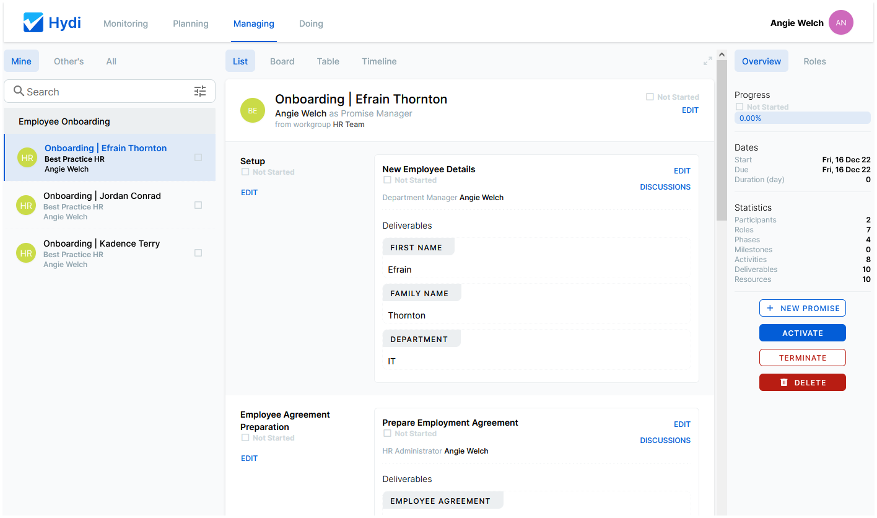Viewport: 877px width, 518px height.
Task: Click HR avatar for Kadence Terry
Action: point(26,253)
